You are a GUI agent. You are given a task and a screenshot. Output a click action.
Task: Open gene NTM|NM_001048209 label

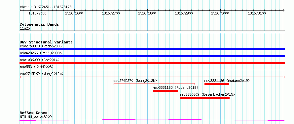pyautogui.click(x=36, y=117)
